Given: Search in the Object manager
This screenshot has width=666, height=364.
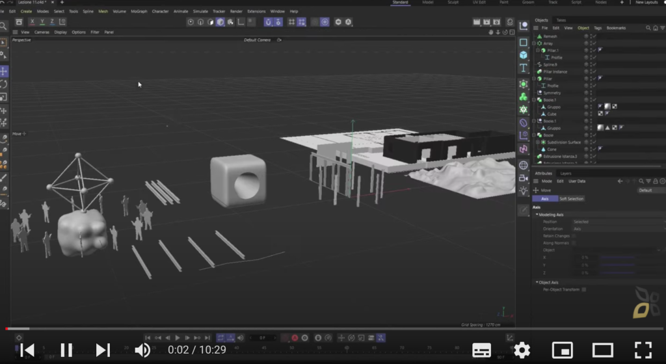Looking at the screenshot, I should click(648, 28).
